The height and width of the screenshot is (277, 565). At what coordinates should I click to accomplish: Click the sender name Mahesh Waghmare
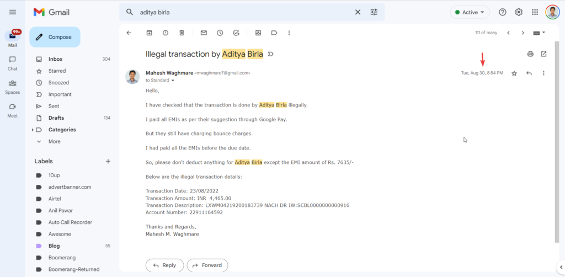169,73
